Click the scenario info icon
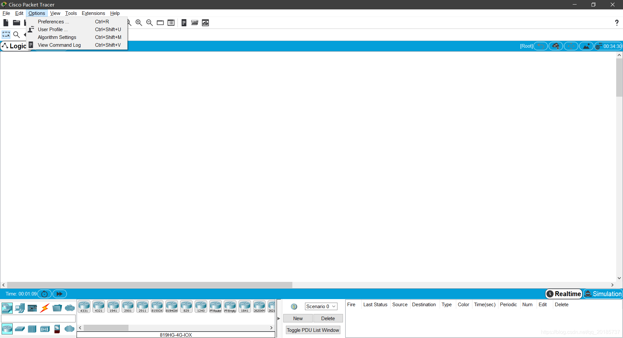623x338 pixels. pos(294,307)
